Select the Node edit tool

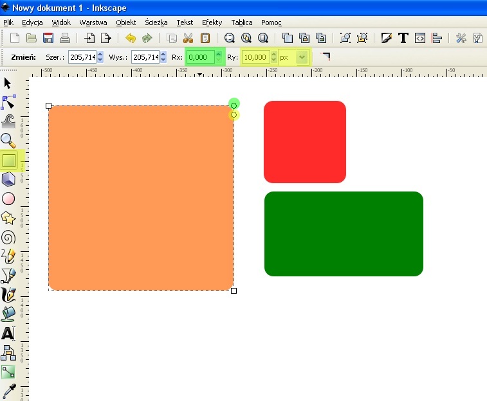[8, 102]
